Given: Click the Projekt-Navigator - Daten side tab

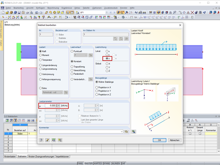Looking at the screenshot, I should tap(1, 36).
